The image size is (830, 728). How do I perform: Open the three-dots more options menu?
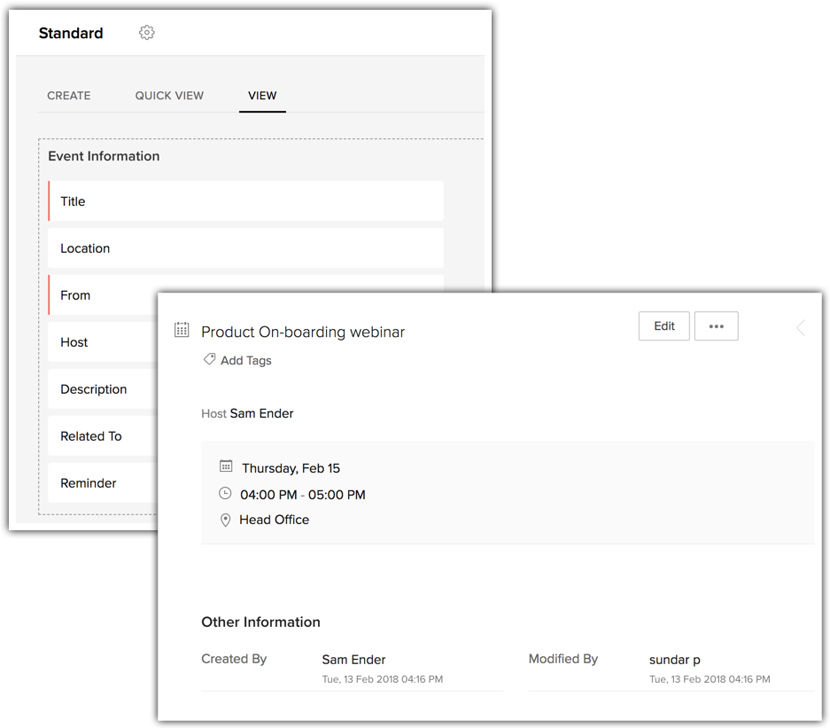click(x=716, y=326)
